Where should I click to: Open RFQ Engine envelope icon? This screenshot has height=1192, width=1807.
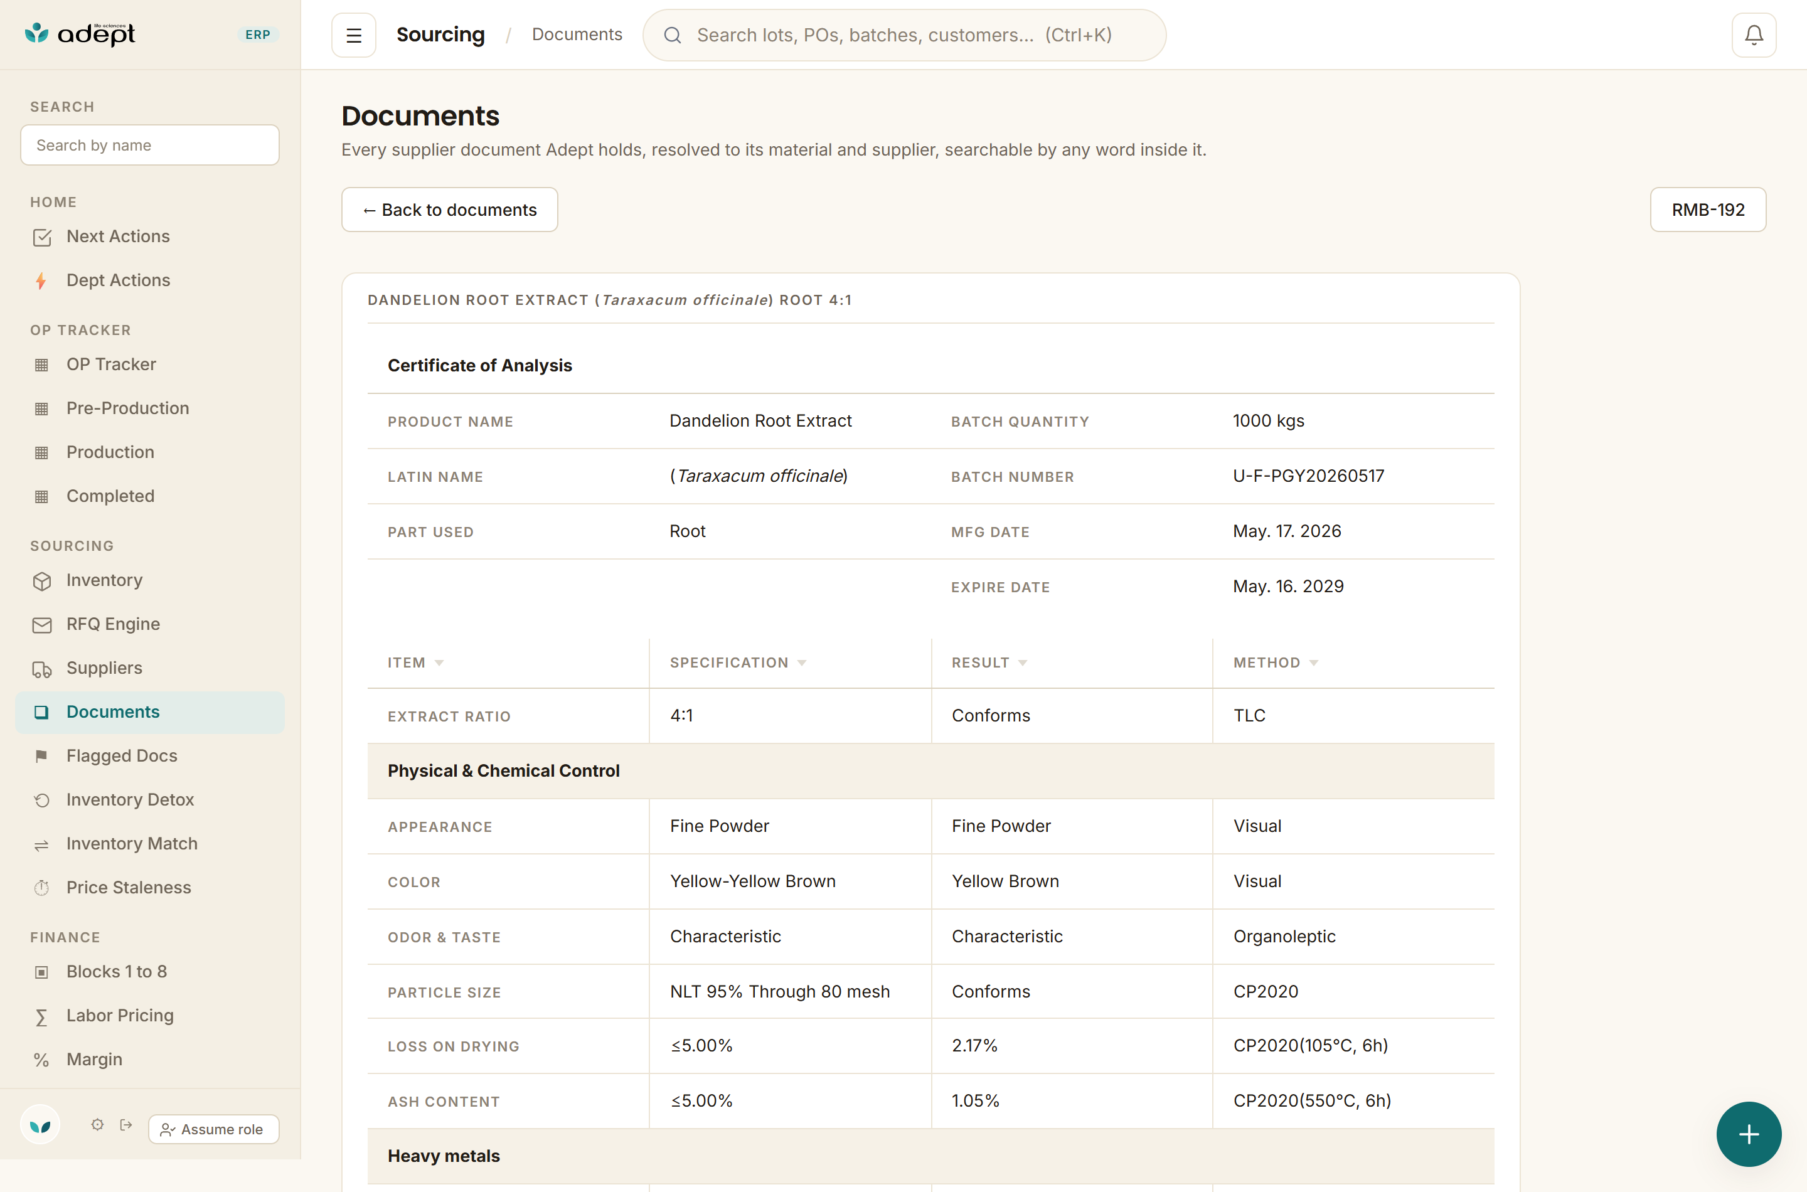[42, 625]
